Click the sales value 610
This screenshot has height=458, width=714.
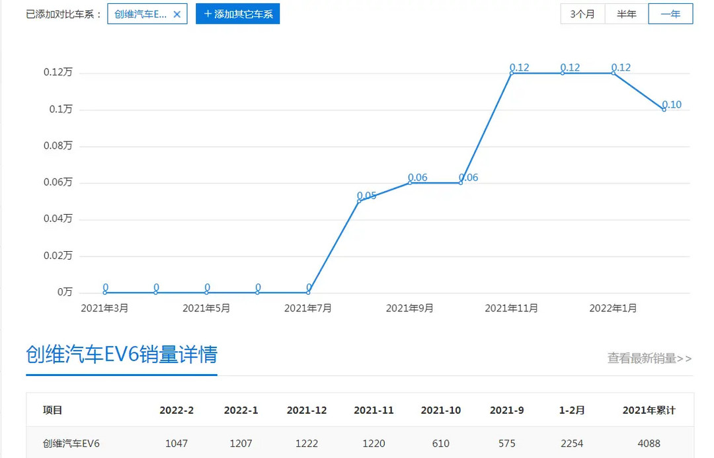441,443
